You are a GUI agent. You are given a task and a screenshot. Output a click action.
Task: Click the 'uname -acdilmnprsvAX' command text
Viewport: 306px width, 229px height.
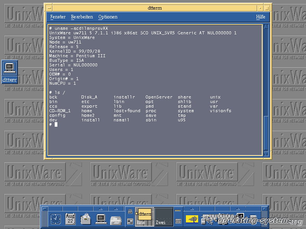[81, 28]
